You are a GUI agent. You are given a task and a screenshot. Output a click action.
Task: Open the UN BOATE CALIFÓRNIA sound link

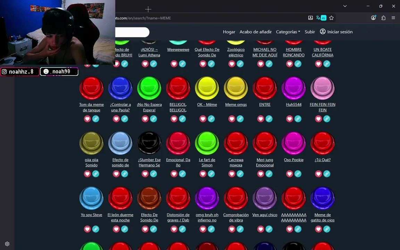323,52
